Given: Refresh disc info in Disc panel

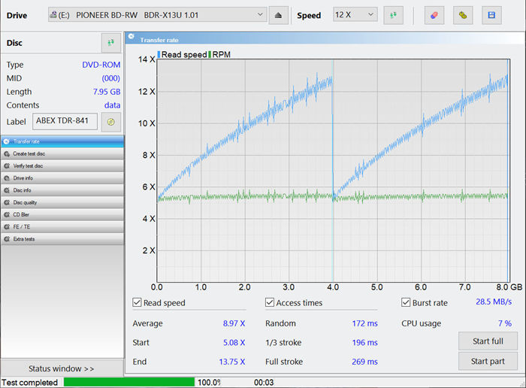Looking at the screenshot, I should [x=110, y=44].
